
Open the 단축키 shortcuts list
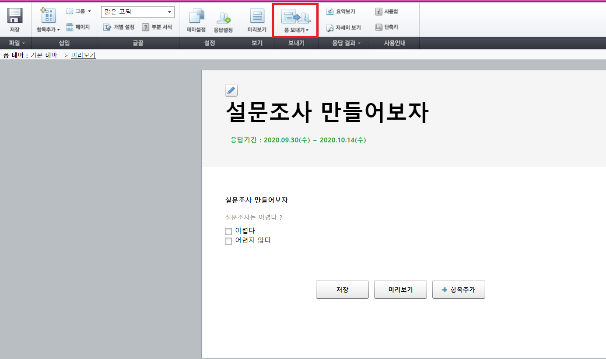tap(387, 27)
